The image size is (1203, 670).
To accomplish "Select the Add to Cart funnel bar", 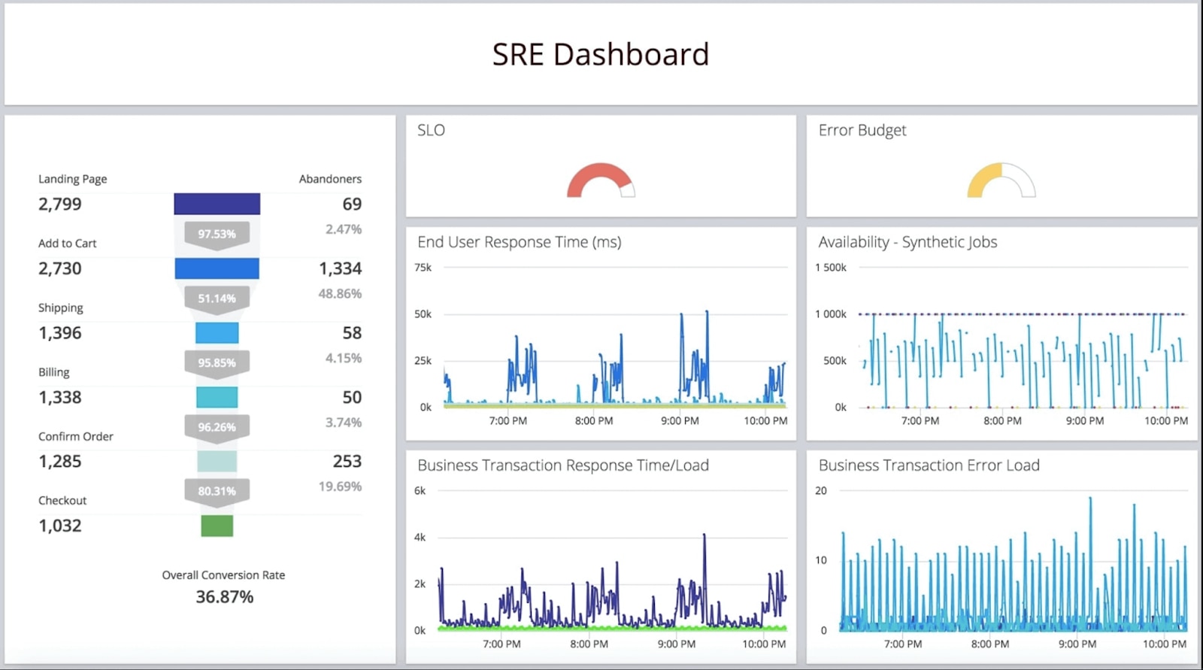I will tap(217, 268).
